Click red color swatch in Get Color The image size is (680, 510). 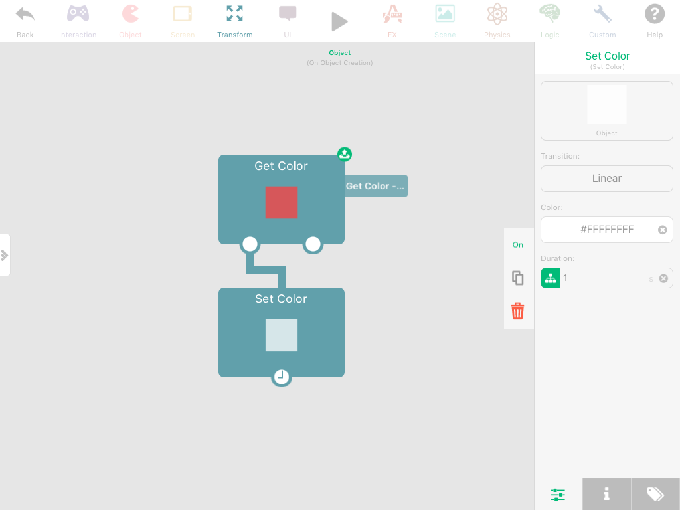point(282,203)
